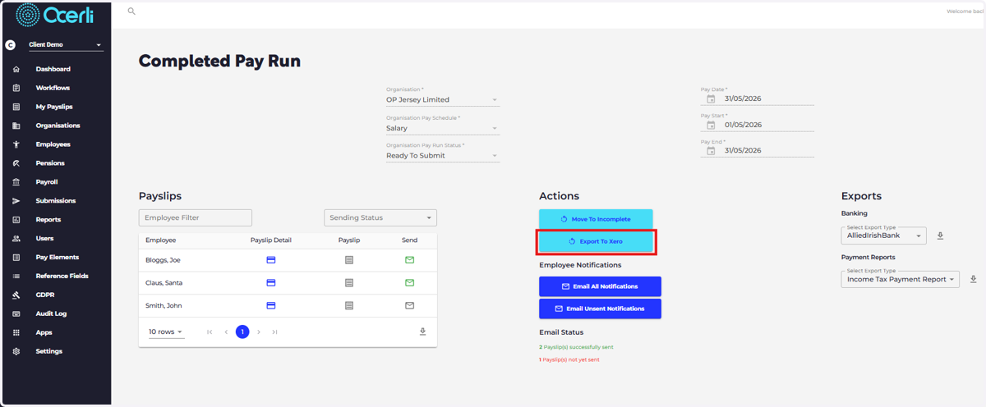View payslip document for Claus, Santa
This screenshot has height=407, width=986.
tap(349, 283)
